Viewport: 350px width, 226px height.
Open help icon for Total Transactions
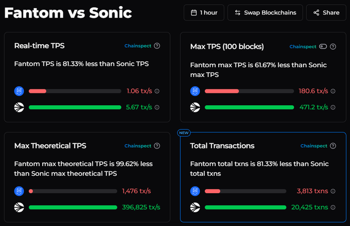333,146
